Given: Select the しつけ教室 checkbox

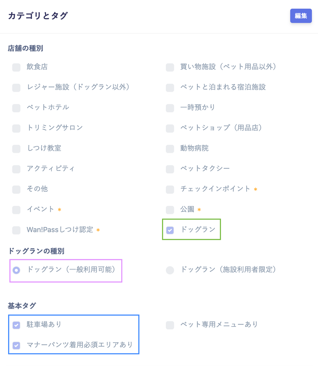Looking at the screenshot, I should click(16, 149).
